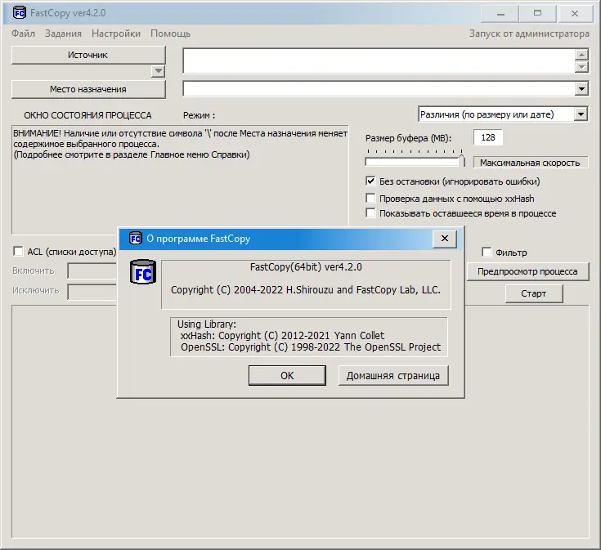601x550 pixels.
Task: Click Запуск от администратора menu item
Action: click(529, 34)
